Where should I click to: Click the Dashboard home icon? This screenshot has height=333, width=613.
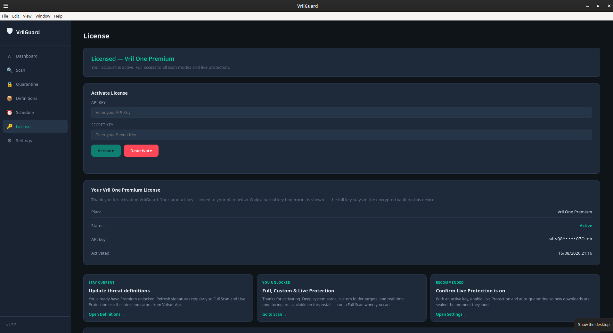click(10, 56)
